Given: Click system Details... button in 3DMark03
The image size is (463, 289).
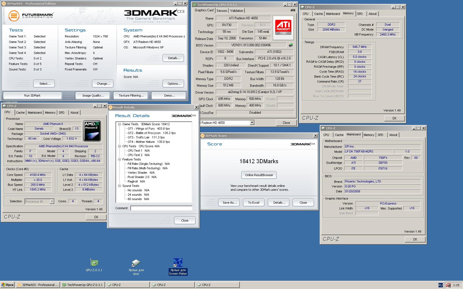Looking at the screenshot, I should pos(174,58).
